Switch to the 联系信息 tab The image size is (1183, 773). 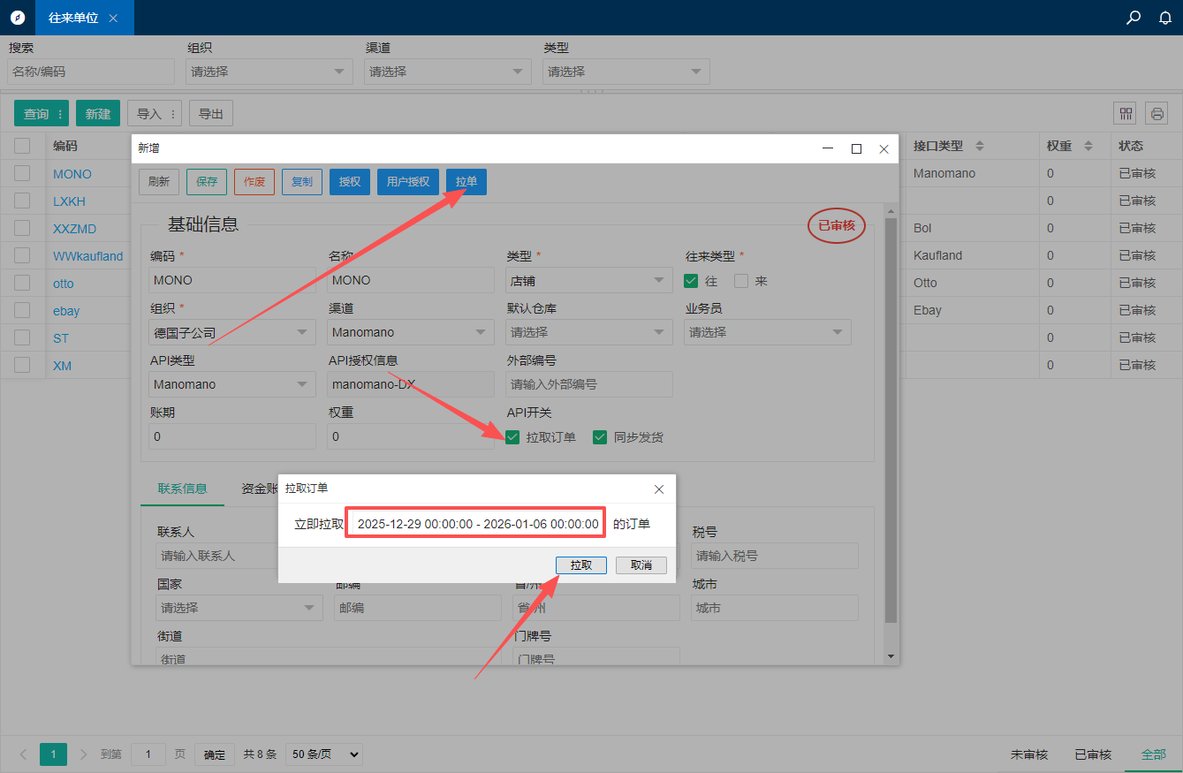[x=182, y=489]
